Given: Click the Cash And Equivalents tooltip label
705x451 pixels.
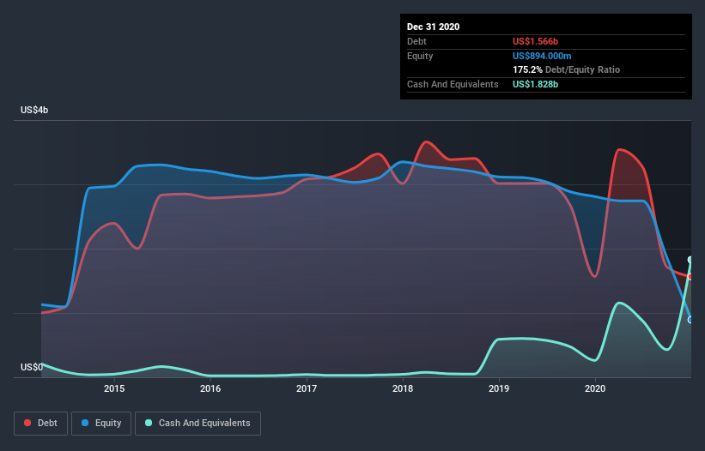Looking at the screenshot, I should (x=453, y=84).
